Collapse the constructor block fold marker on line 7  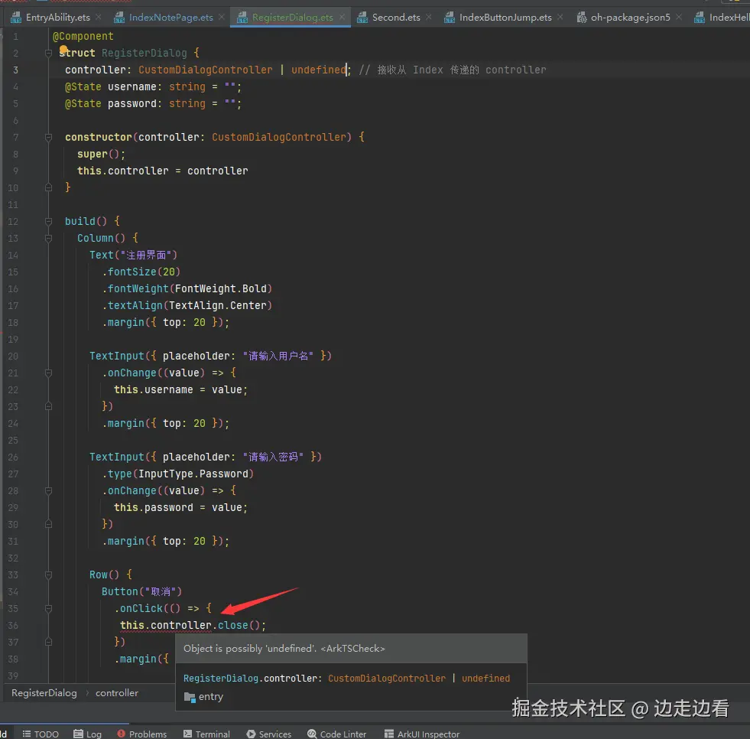tap(48, 138)
